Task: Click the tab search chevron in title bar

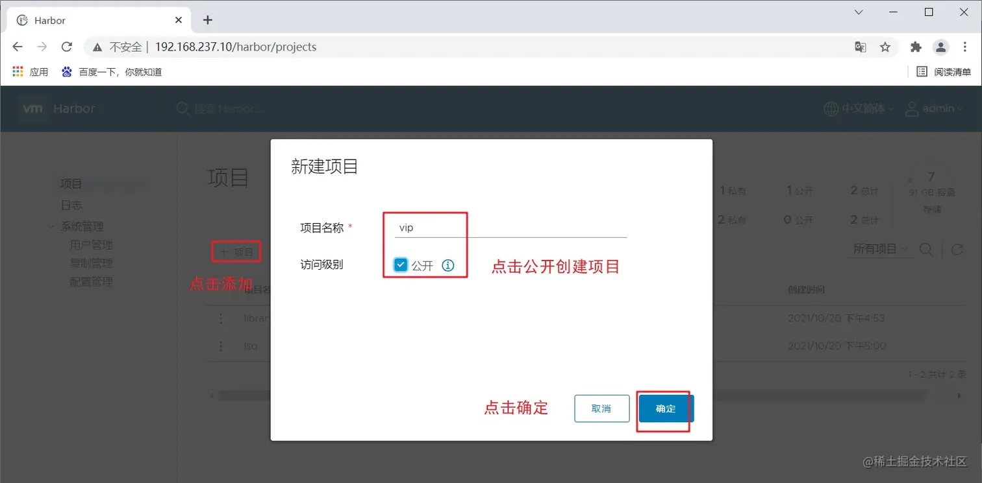Action: 859,12
